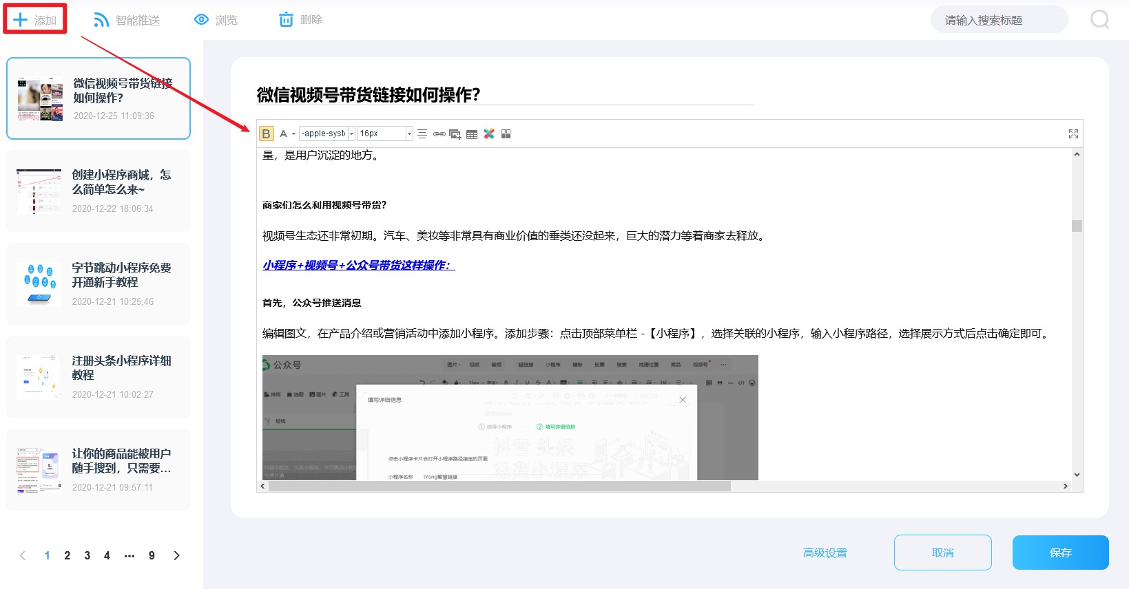Click editor scroll down arrow
Screen dimensions: 1129x589
click(x=1077, y=475)
